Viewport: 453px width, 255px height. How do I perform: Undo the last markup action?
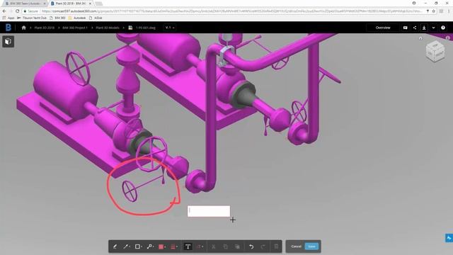coord(251,246)
